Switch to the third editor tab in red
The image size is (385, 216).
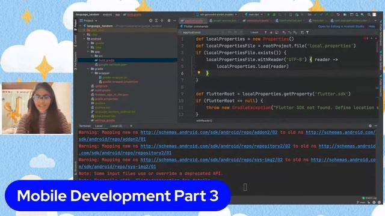(257, 21)
